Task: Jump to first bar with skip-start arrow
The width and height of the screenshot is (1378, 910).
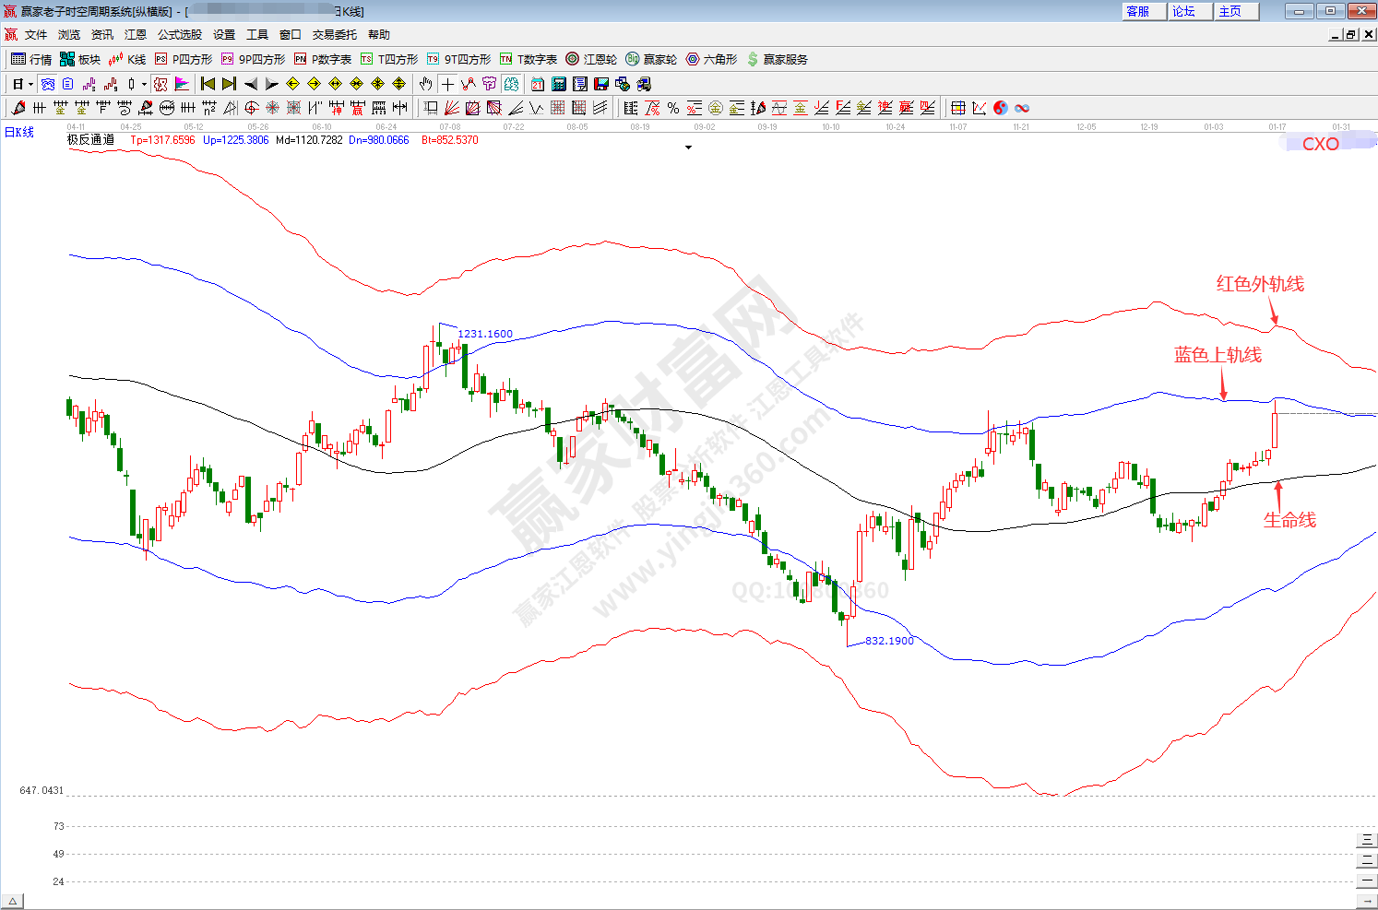Action: click(208, 84)
